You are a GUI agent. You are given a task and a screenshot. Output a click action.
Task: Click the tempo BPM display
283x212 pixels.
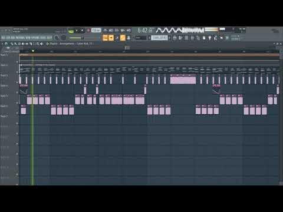click(x=96, y=31)
